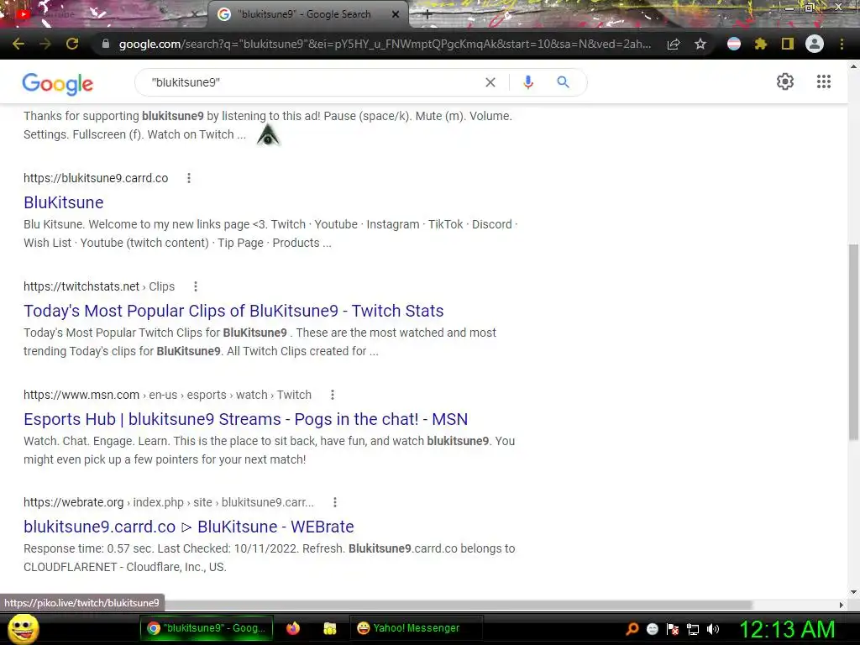860x645 pixels.
Task: Open the Chrome three-dot menu
Action: coord(842,44)
